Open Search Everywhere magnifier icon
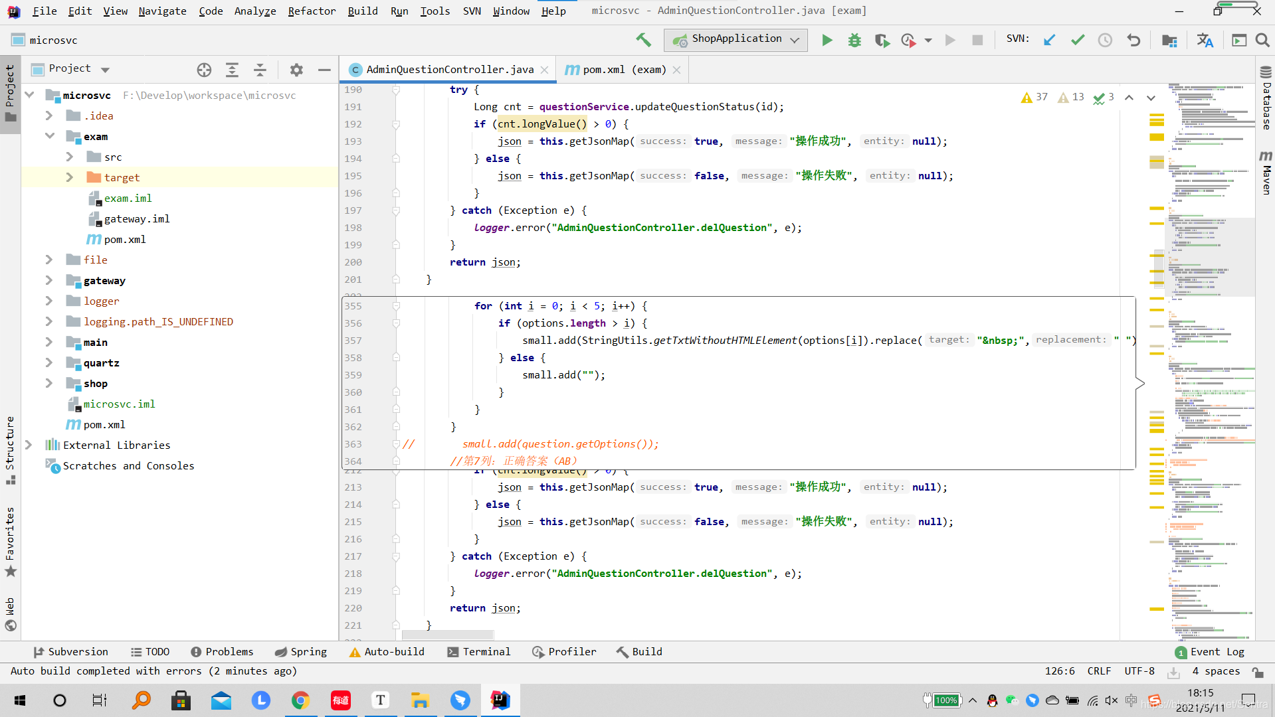Screen dimensions: 1275x717 pyautogui.click(x=1262, y=40)
